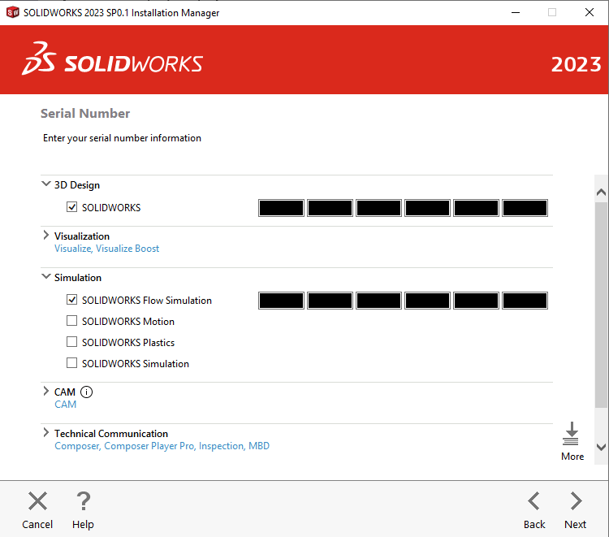Click the Visualize, Visualize Boost link
The width and height of the screenshot is (609, 537).
[x=106, y=249]
